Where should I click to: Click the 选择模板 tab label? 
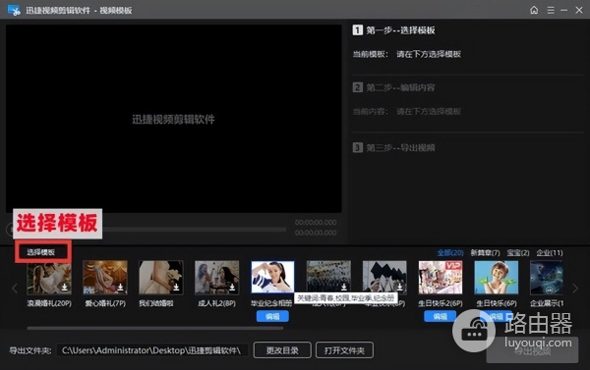click(x=41, y=252)
